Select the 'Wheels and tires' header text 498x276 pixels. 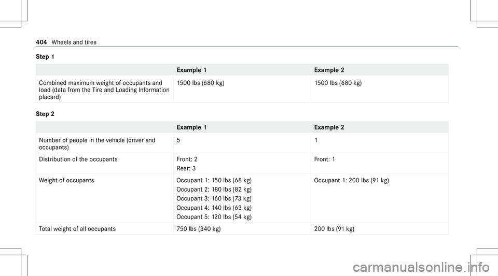pyautogui.click(x=74, y=42)
